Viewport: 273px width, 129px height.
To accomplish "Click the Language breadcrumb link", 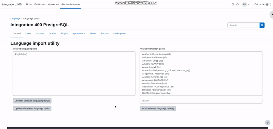I will click(x=15, y=19).
